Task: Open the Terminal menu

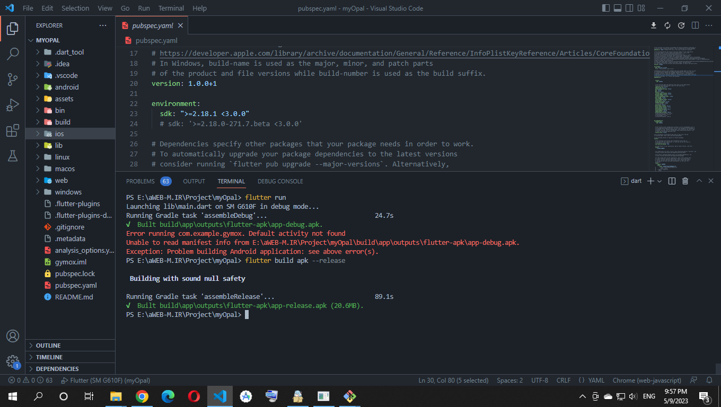Action: tap(171, 8)
